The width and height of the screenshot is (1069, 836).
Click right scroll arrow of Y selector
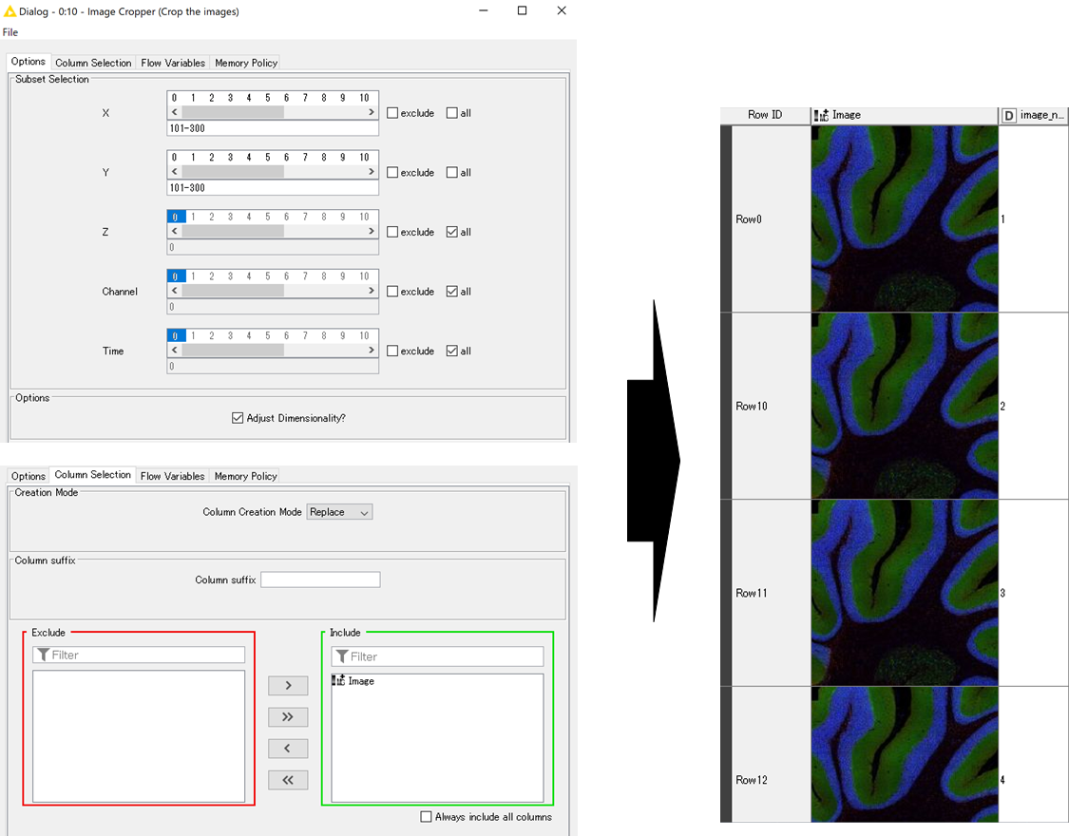371,171
